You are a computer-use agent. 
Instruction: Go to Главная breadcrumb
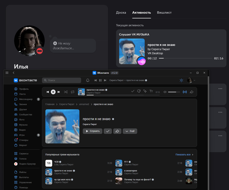[x=50, y=104]
